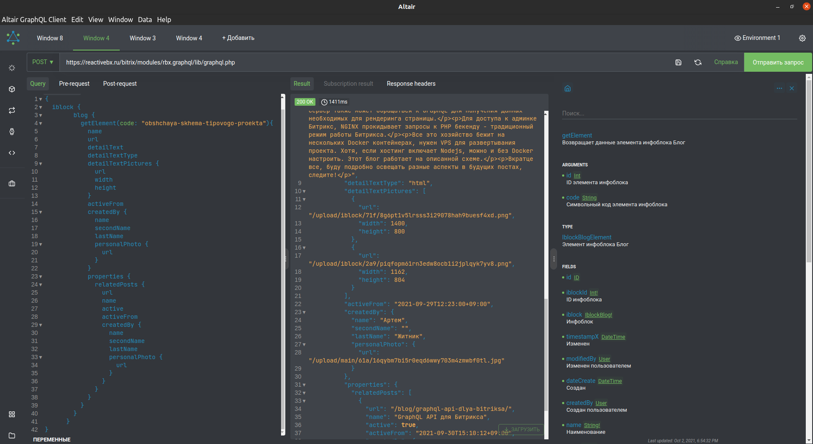Collapse query line 9 detailTextPictures fold arrow

(41, 164)
